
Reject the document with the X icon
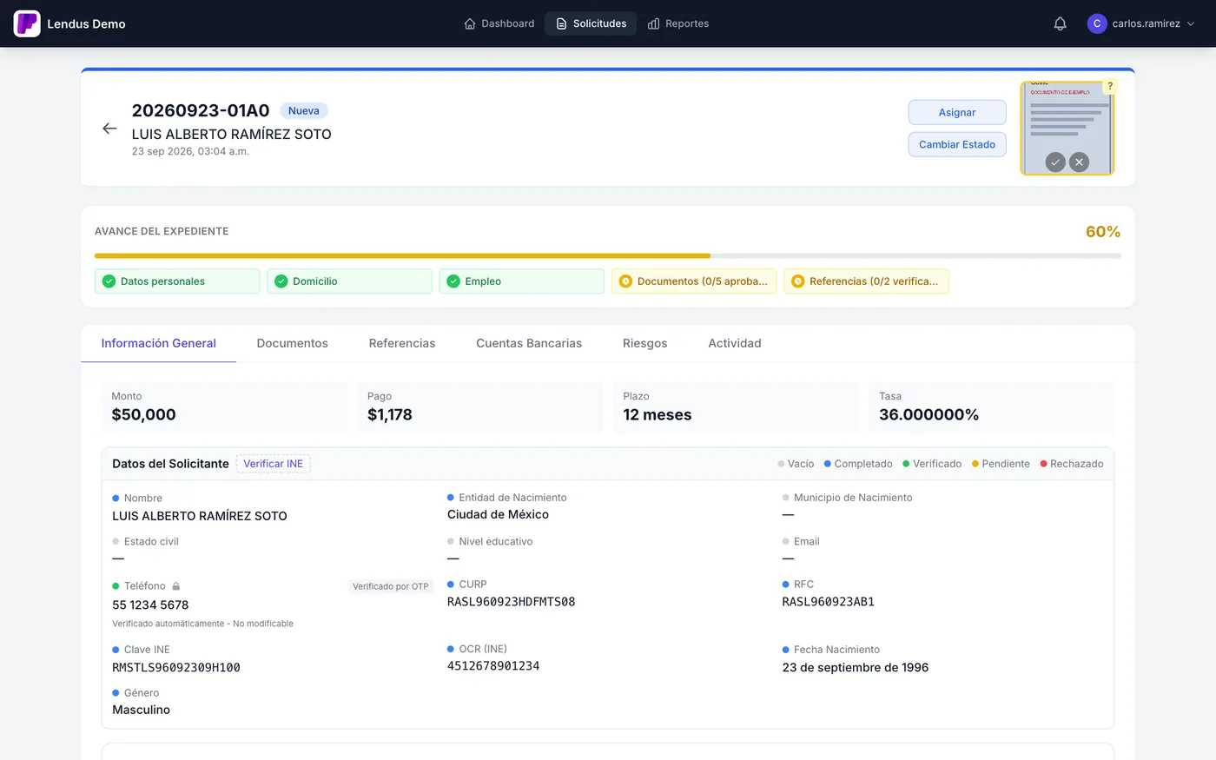pyautogui.click(x=1079, y=162)
